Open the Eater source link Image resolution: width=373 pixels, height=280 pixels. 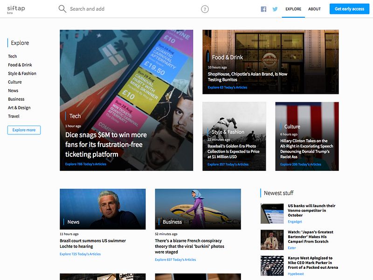pos(292,248)
